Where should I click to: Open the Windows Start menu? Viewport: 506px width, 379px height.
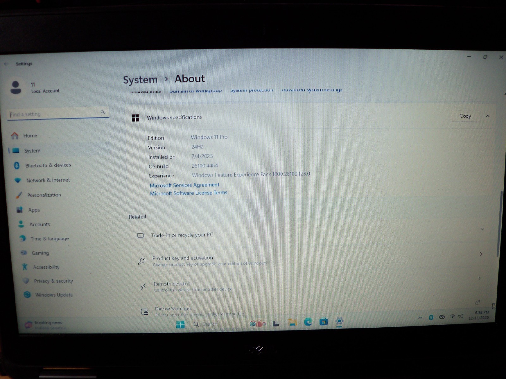tap(180, 324)
